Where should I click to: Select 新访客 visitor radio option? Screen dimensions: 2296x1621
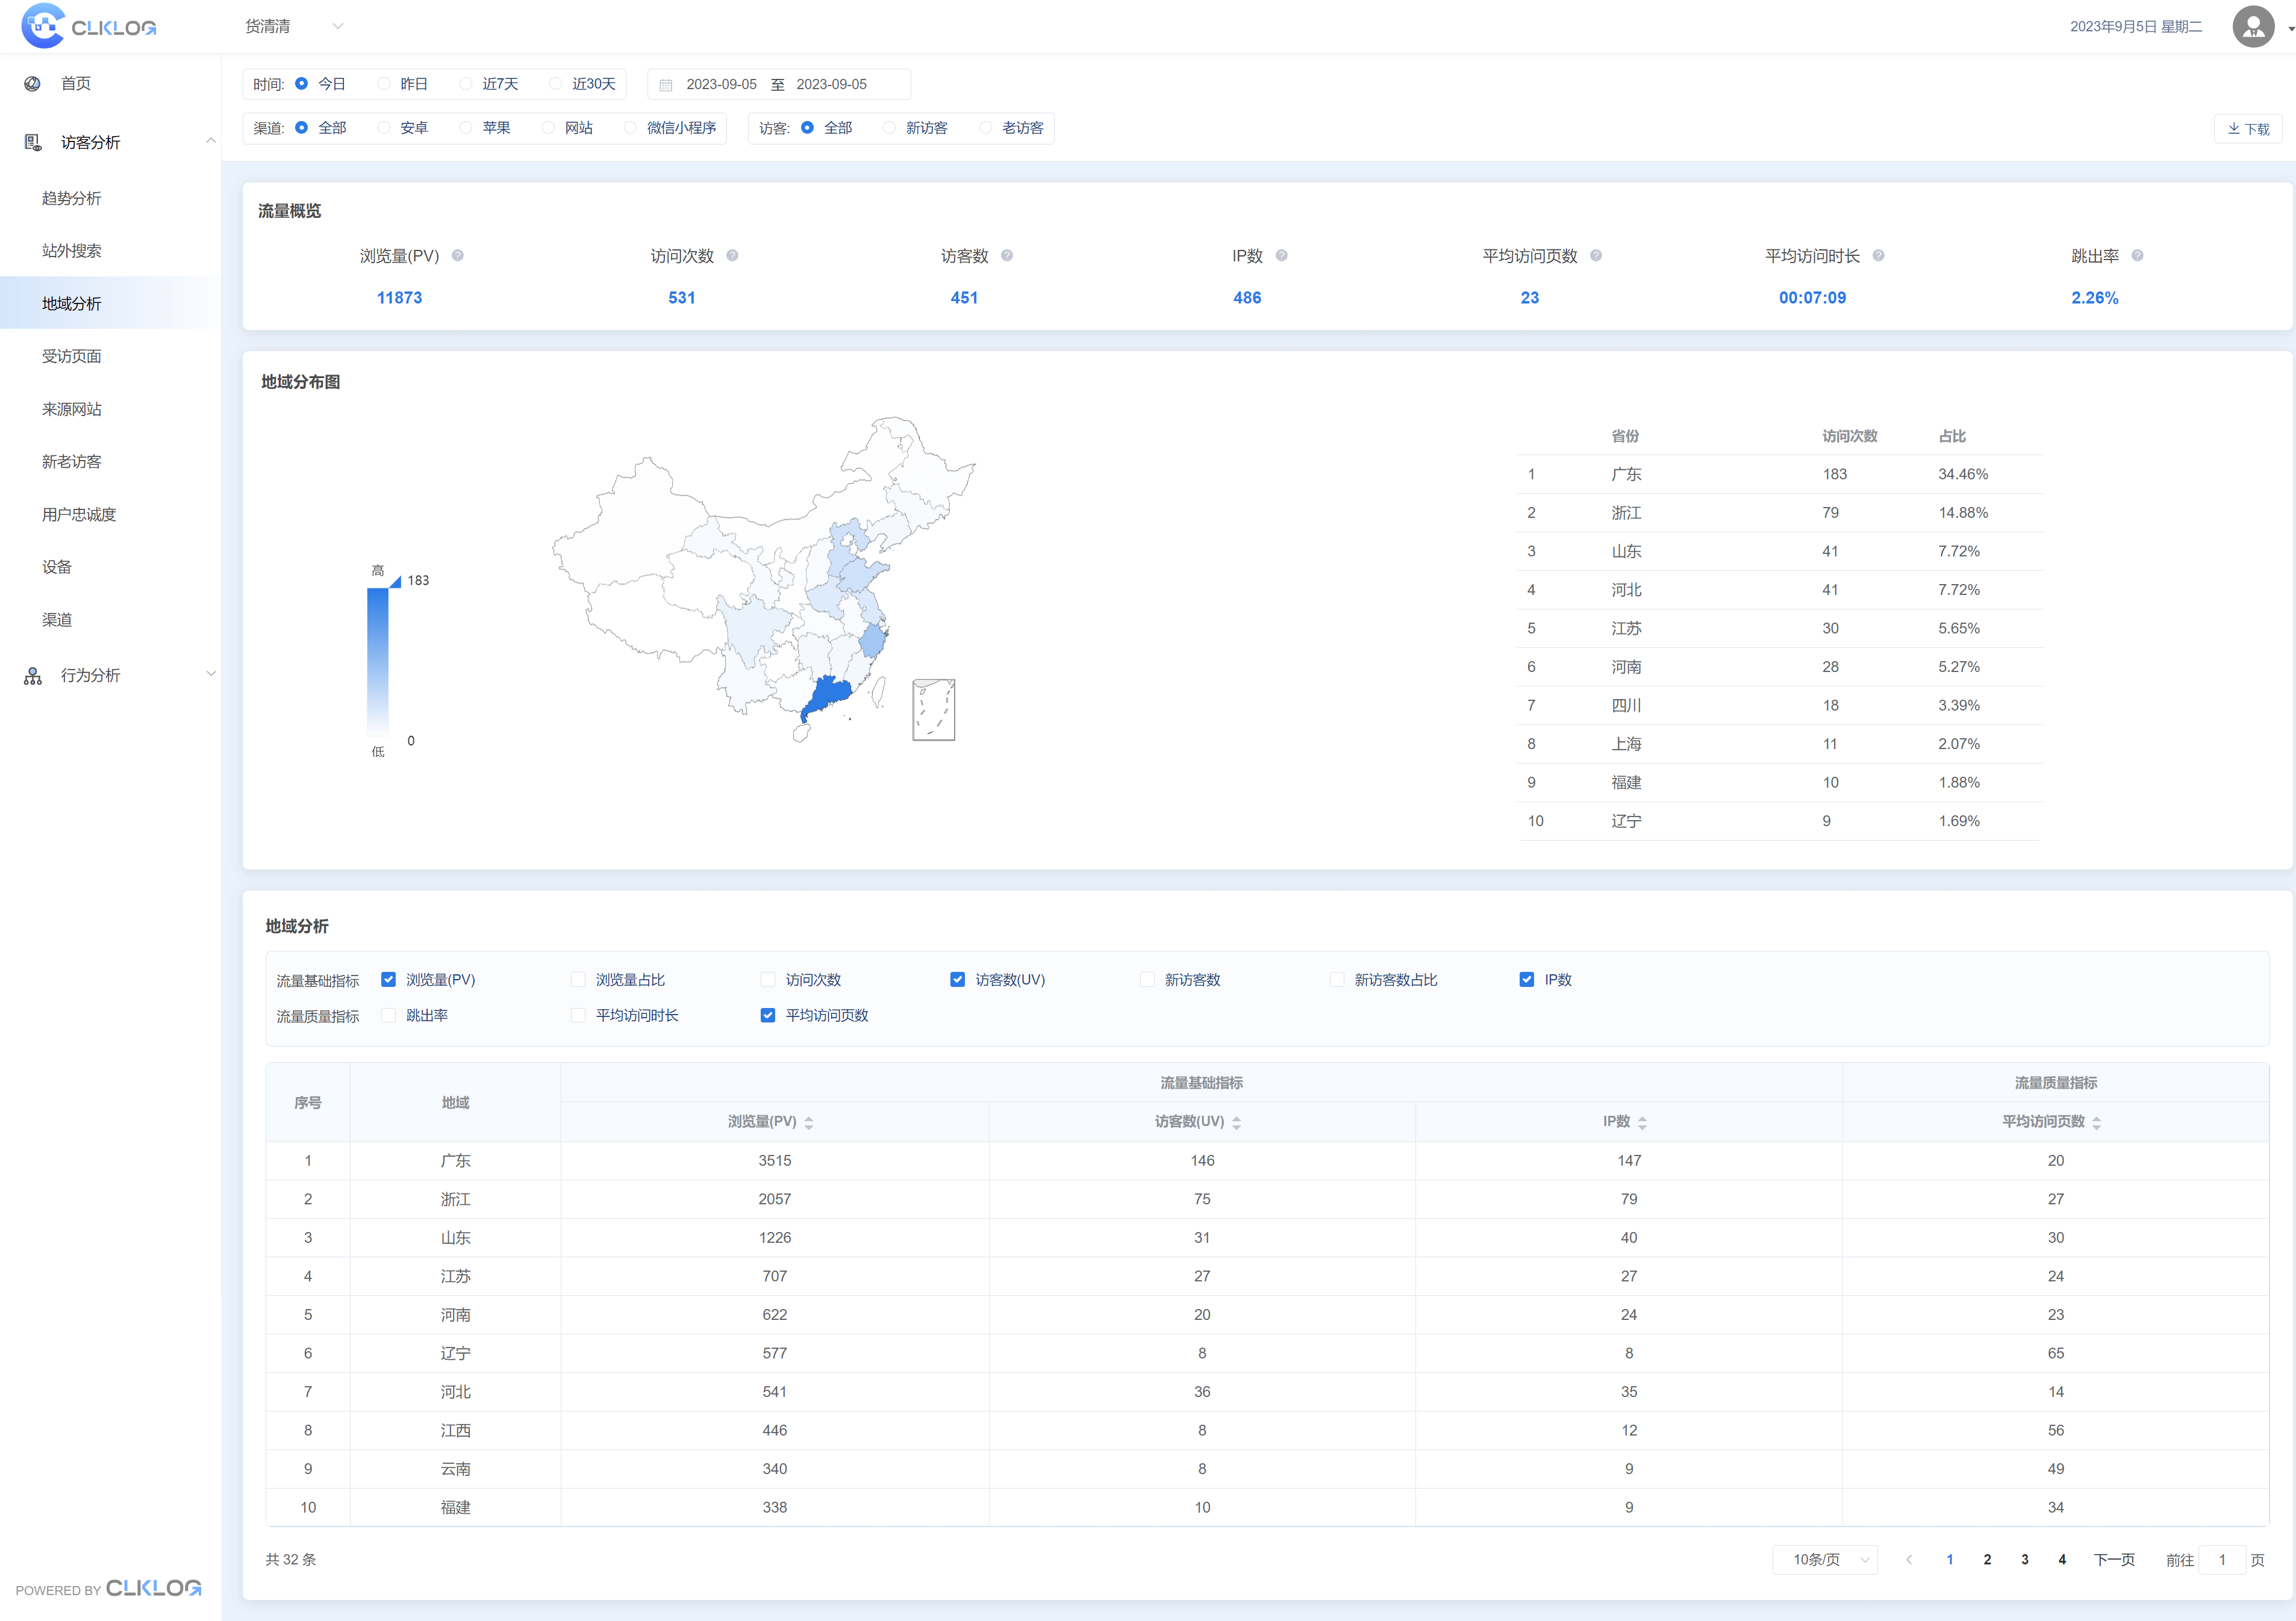(x=889, y=128)
